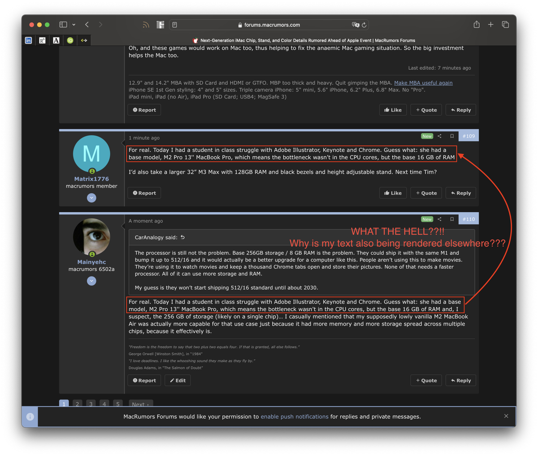Open a new tab with plus
Viewport: 538px width, 456px height.
[x=491, y=25]
